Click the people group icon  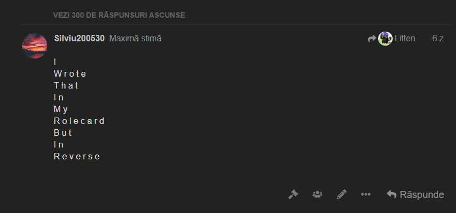pyautogui.click(x=317, y=194)
